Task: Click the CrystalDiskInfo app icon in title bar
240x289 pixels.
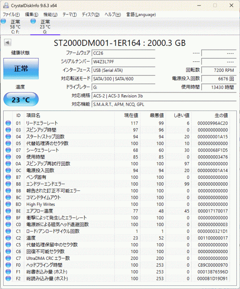Action: (6, 5)
